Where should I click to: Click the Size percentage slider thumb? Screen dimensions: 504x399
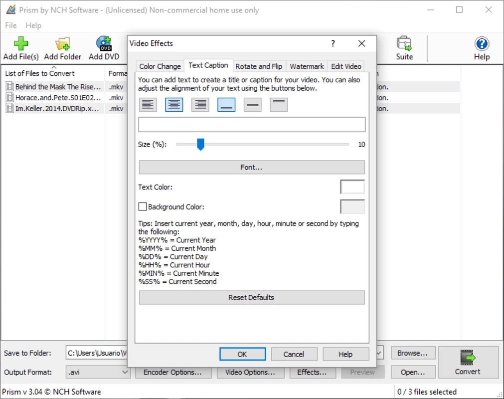200,145
